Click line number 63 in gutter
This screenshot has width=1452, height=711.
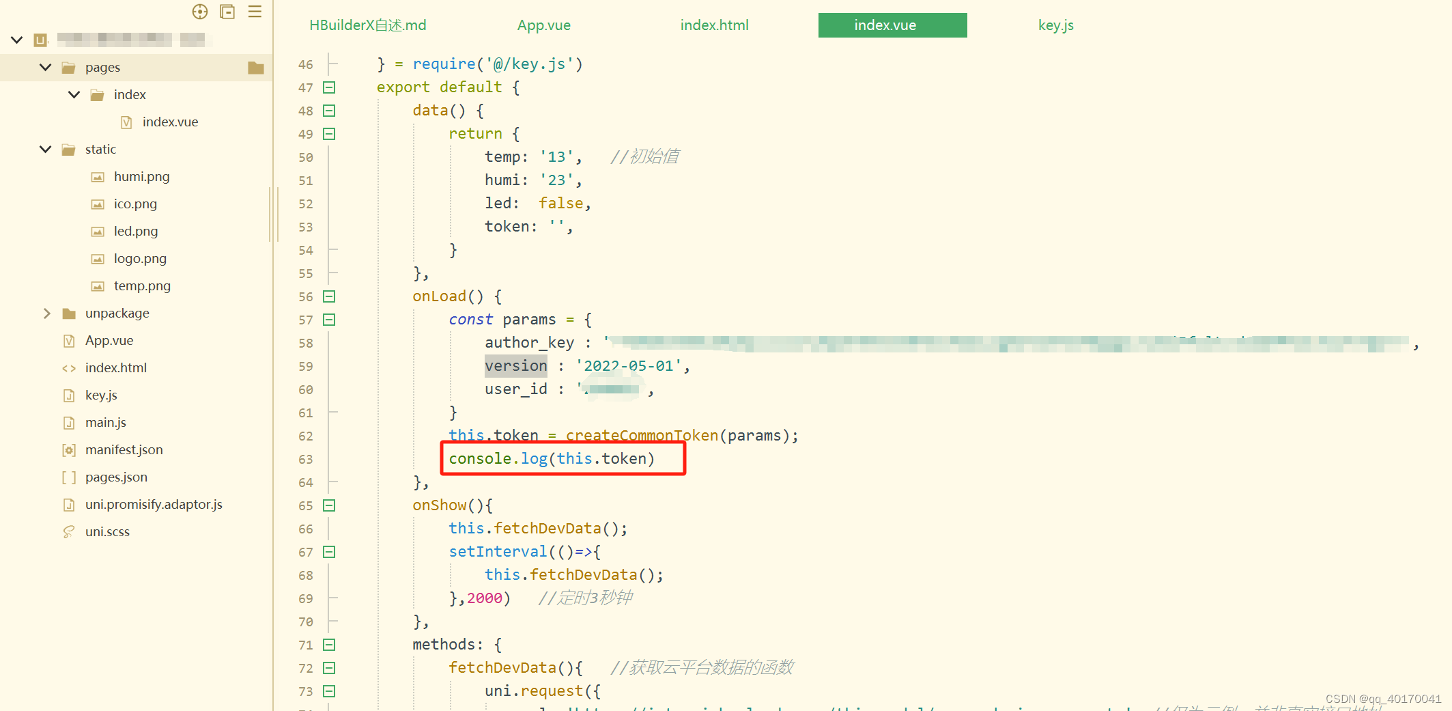[x=305, y=460]
